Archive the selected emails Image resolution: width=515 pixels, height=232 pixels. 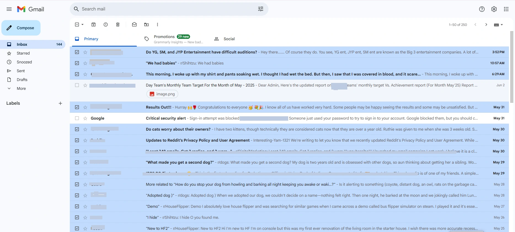(94, 25)
